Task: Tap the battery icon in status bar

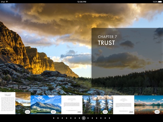Action: coord(160,2)
